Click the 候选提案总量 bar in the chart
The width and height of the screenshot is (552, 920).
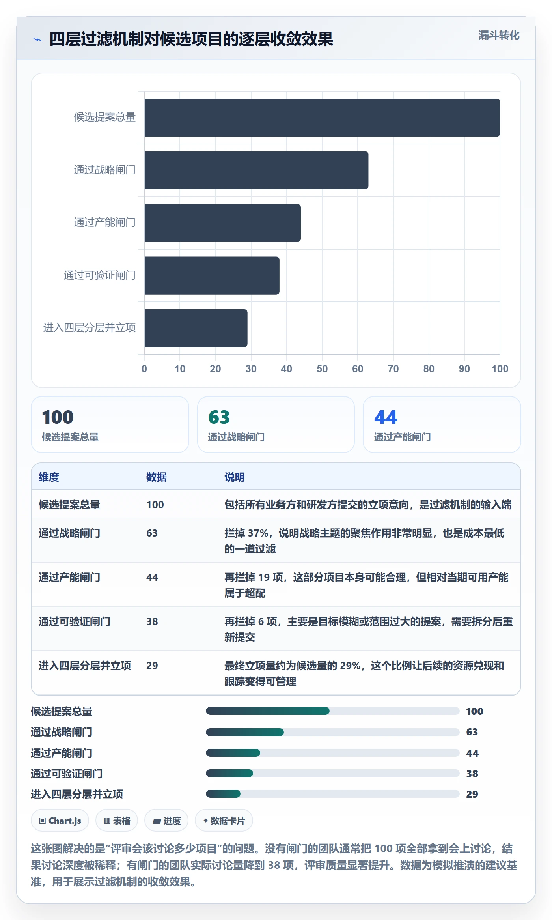tap(322, 118)
